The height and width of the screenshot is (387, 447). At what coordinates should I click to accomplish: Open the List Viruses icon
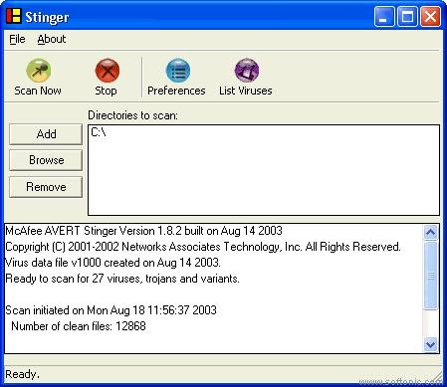[x=247, y=71]
